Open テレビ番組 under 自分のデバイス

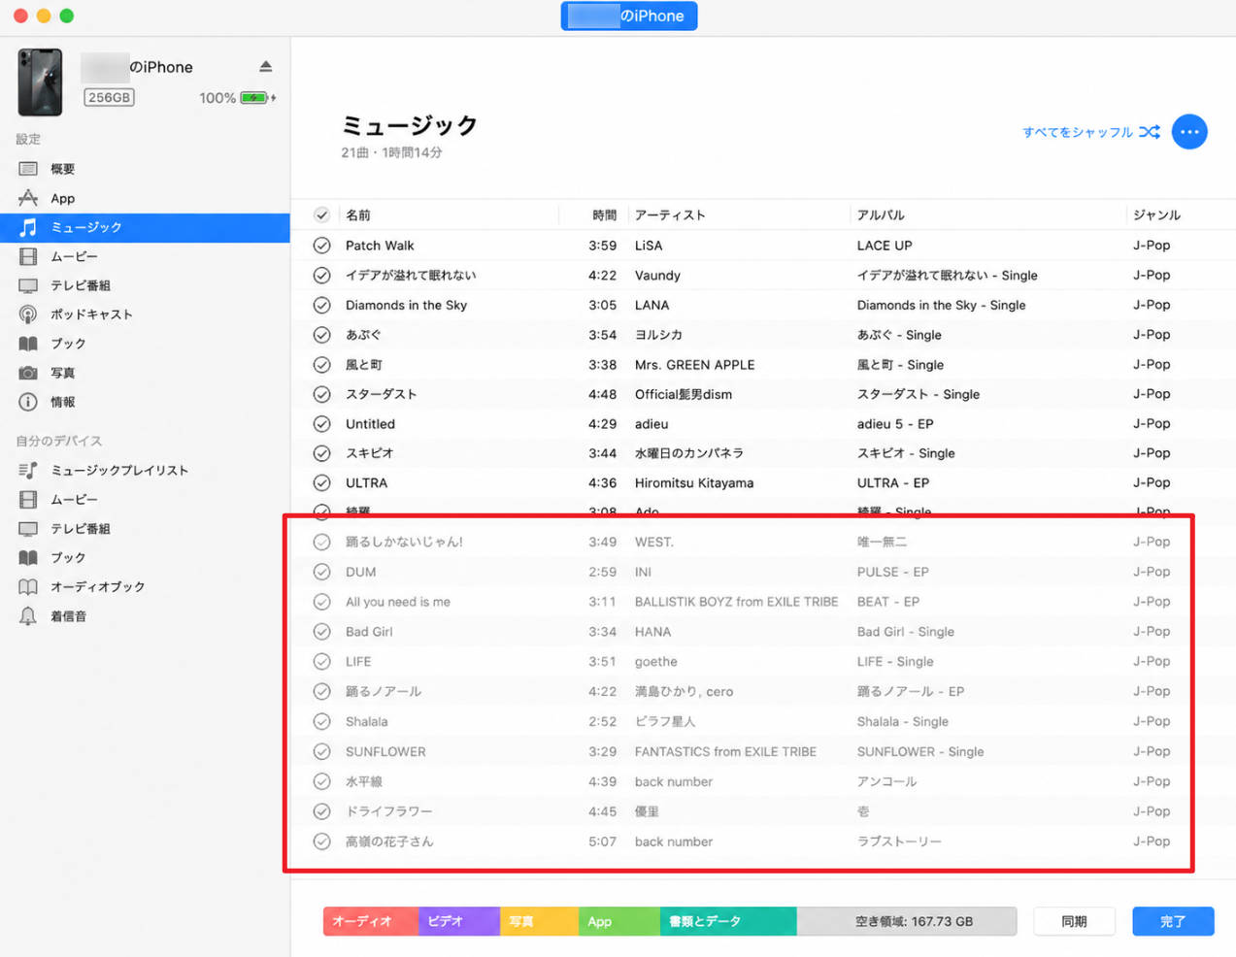(x=145, y=528)
